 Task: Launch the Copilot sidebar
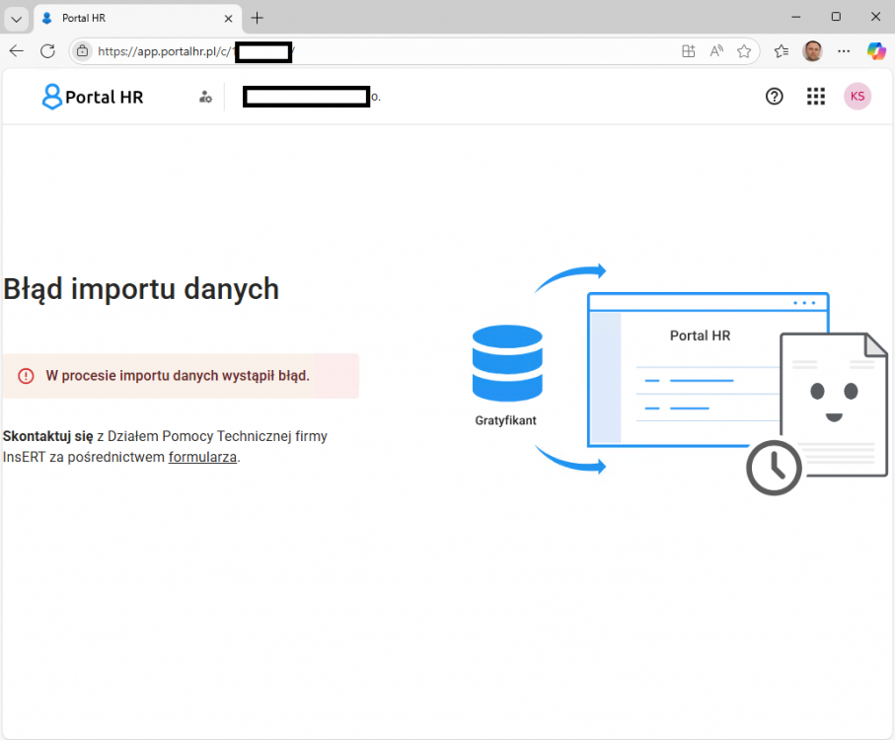coord(876,51)
